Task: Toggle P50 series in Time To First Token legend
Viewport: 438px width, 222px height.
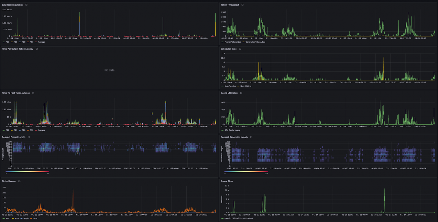Action: (30, 130)
